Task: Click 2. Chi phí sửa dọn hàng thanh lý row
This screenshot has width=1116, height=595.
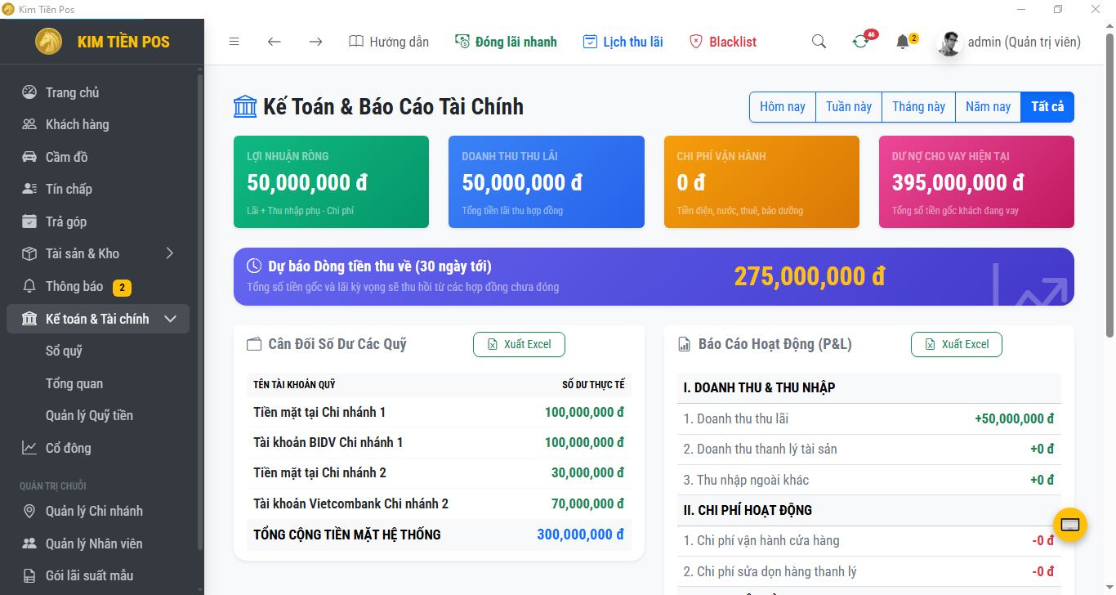Action: coord(869,571)
